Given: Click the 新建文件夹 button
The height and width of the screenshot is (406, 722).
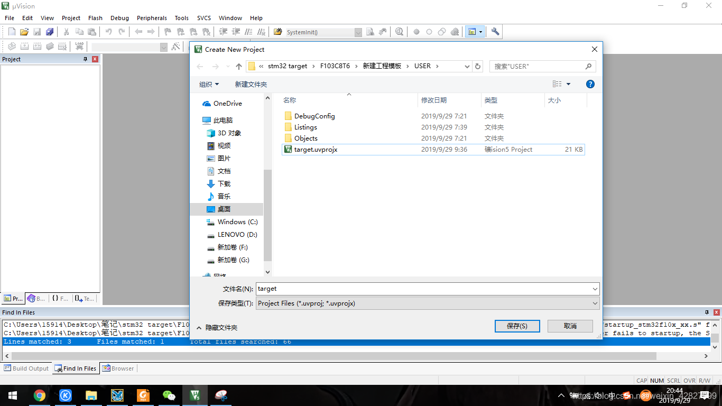Looking at the screenshot, I should (251, 85).
